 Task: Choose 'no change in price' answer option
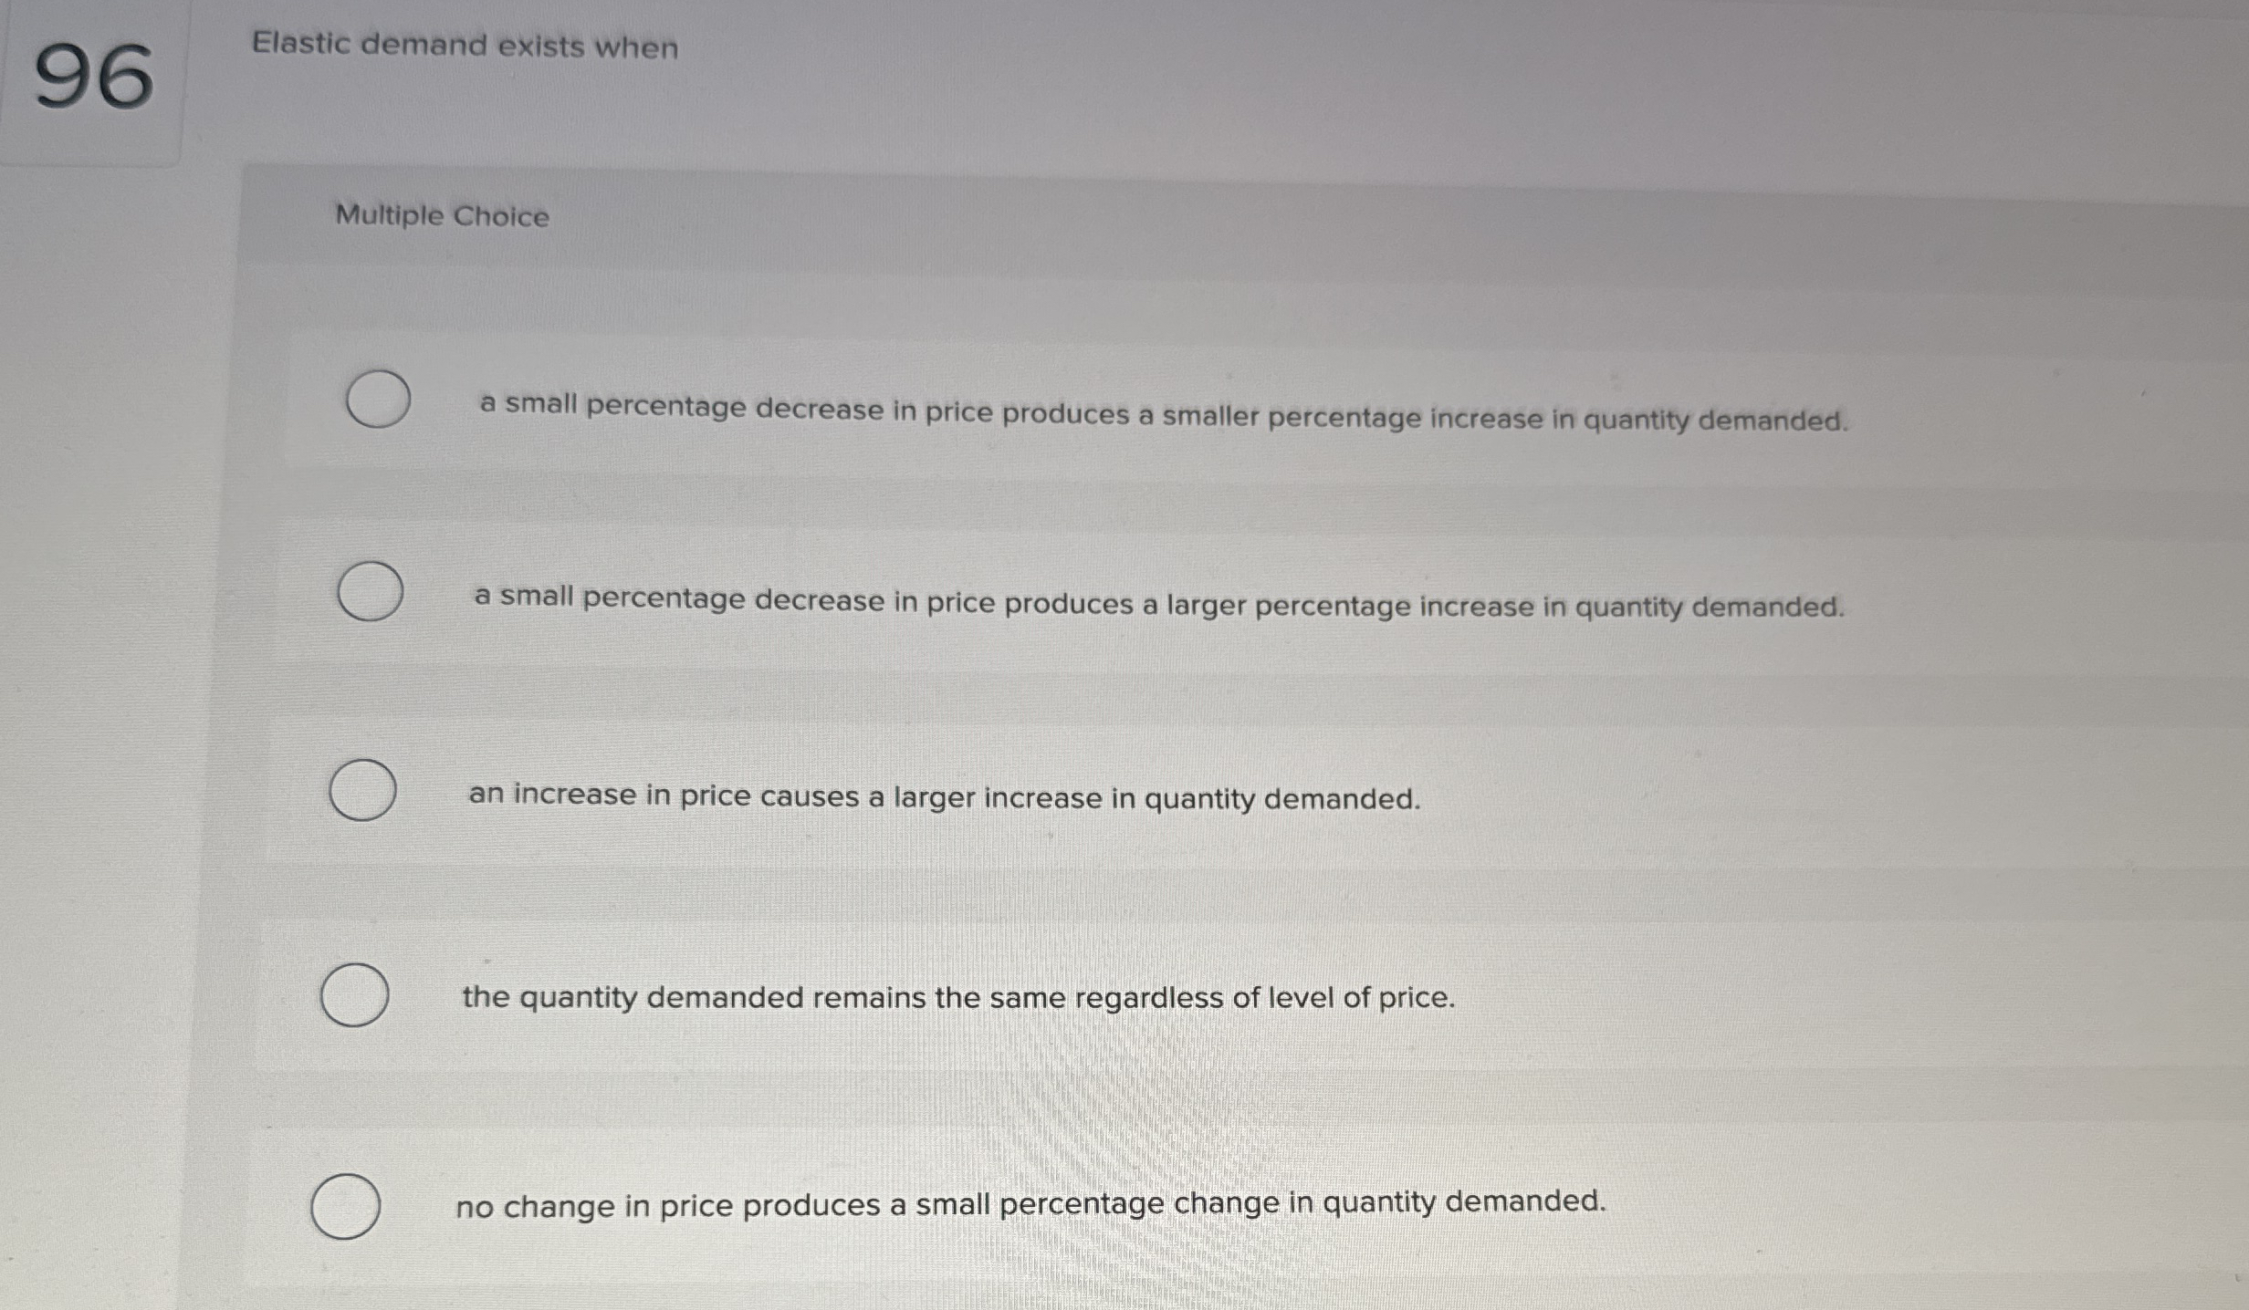349,1205
